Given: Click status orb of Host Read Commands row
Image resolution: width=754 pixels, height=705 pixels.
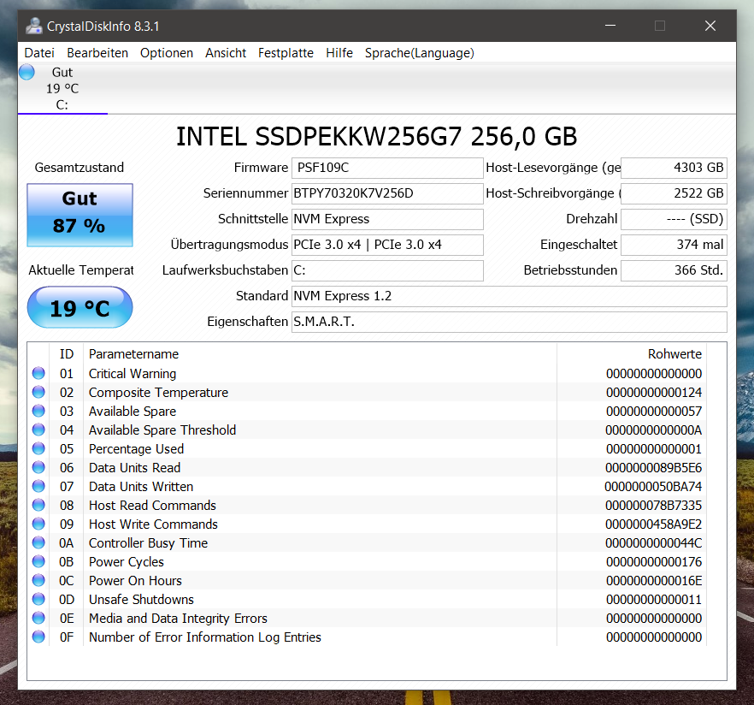Looking at the screenshot, I should 38,505.
